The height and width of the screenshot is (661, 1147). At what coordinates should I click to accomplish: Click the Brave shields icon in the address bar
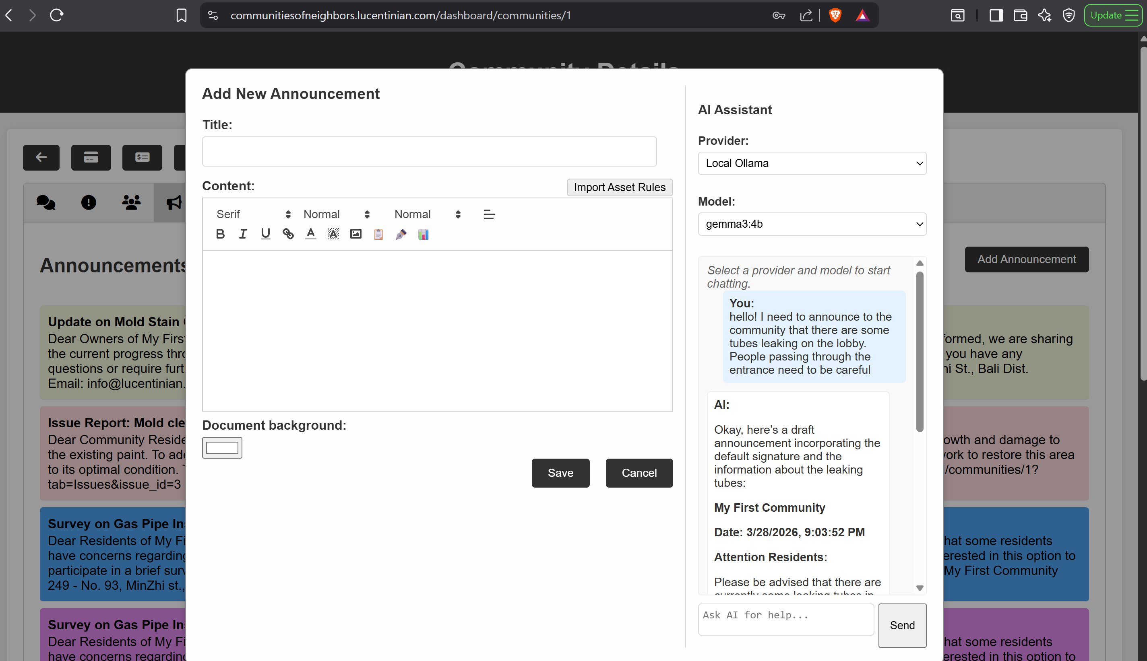coord(836,15)
